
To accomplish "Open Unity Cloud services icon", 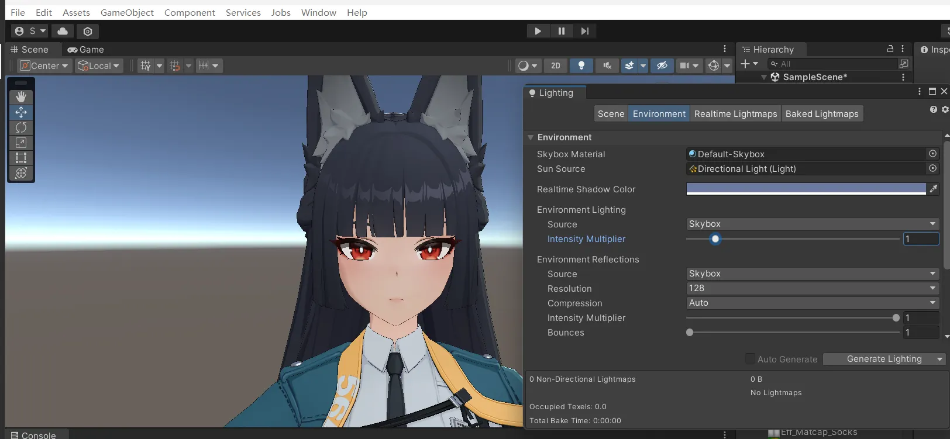I will 63,31.
